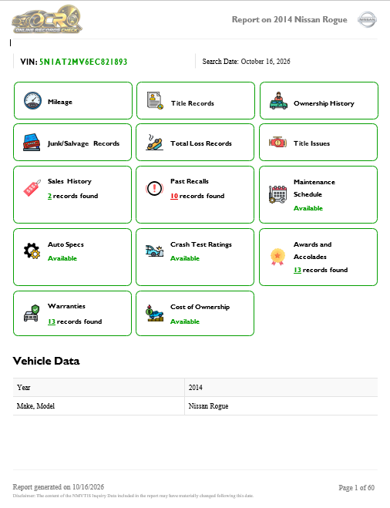The width and height of the screenshot is (390, 508).
Task: Click the Past Recalls alert icon
Action: click(154, 188)
